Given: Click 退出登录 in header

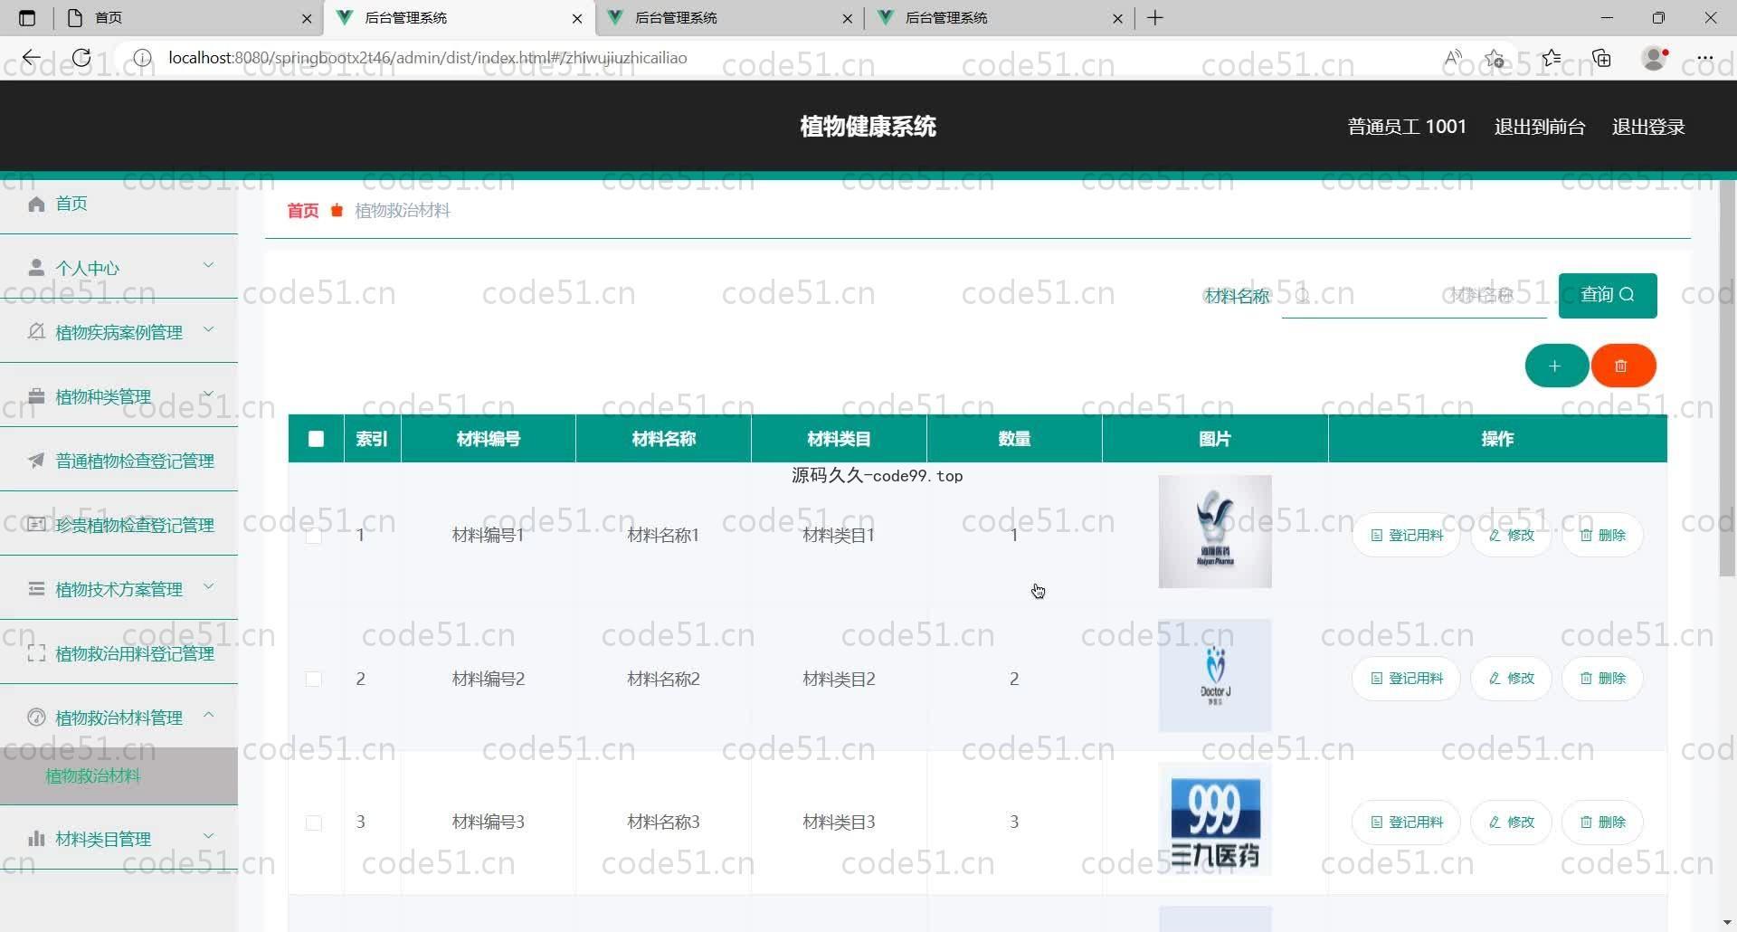Looking at the screenshot, I should (x=1648, y=127).
